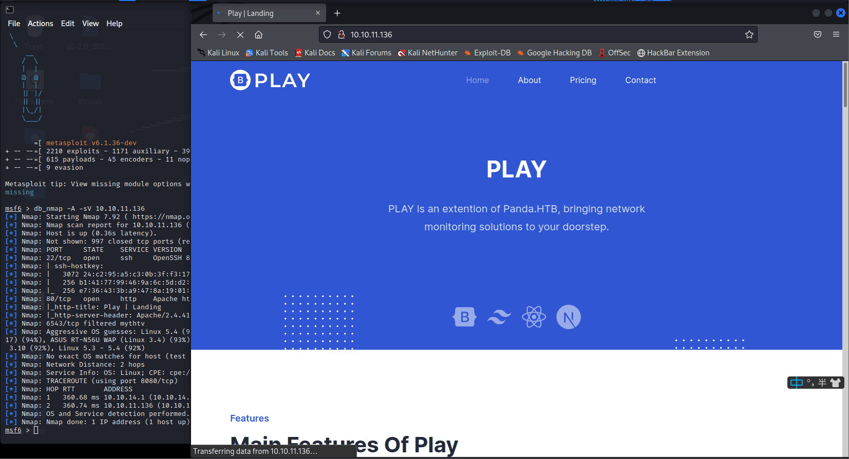Navigate to the About page link

(529, 81)
